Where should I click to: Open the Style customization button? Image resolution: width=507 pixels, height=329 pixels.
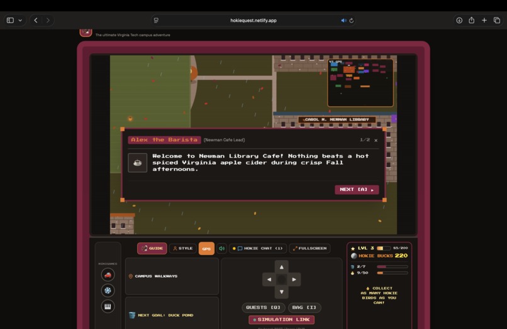click(x=183, y=248)
